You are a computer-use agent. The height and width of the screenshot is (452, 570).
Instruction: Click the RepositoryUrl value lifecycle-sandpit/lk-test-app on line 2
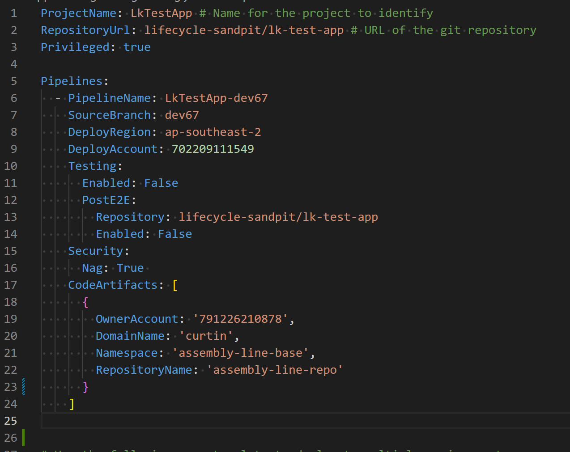coord(243,30)
